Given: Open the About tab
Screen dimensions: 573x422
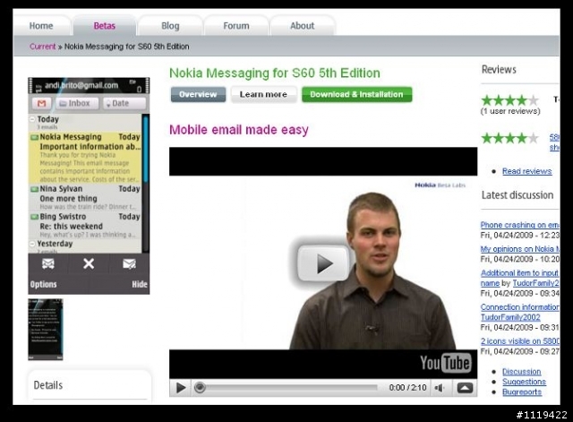Looking at the screenshot, I should click(303, 26).
